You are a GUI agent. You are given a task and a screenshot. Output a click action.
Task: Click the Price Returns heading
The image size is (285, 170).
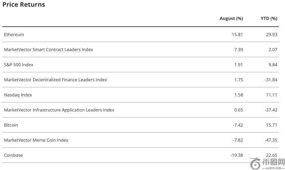24,5
